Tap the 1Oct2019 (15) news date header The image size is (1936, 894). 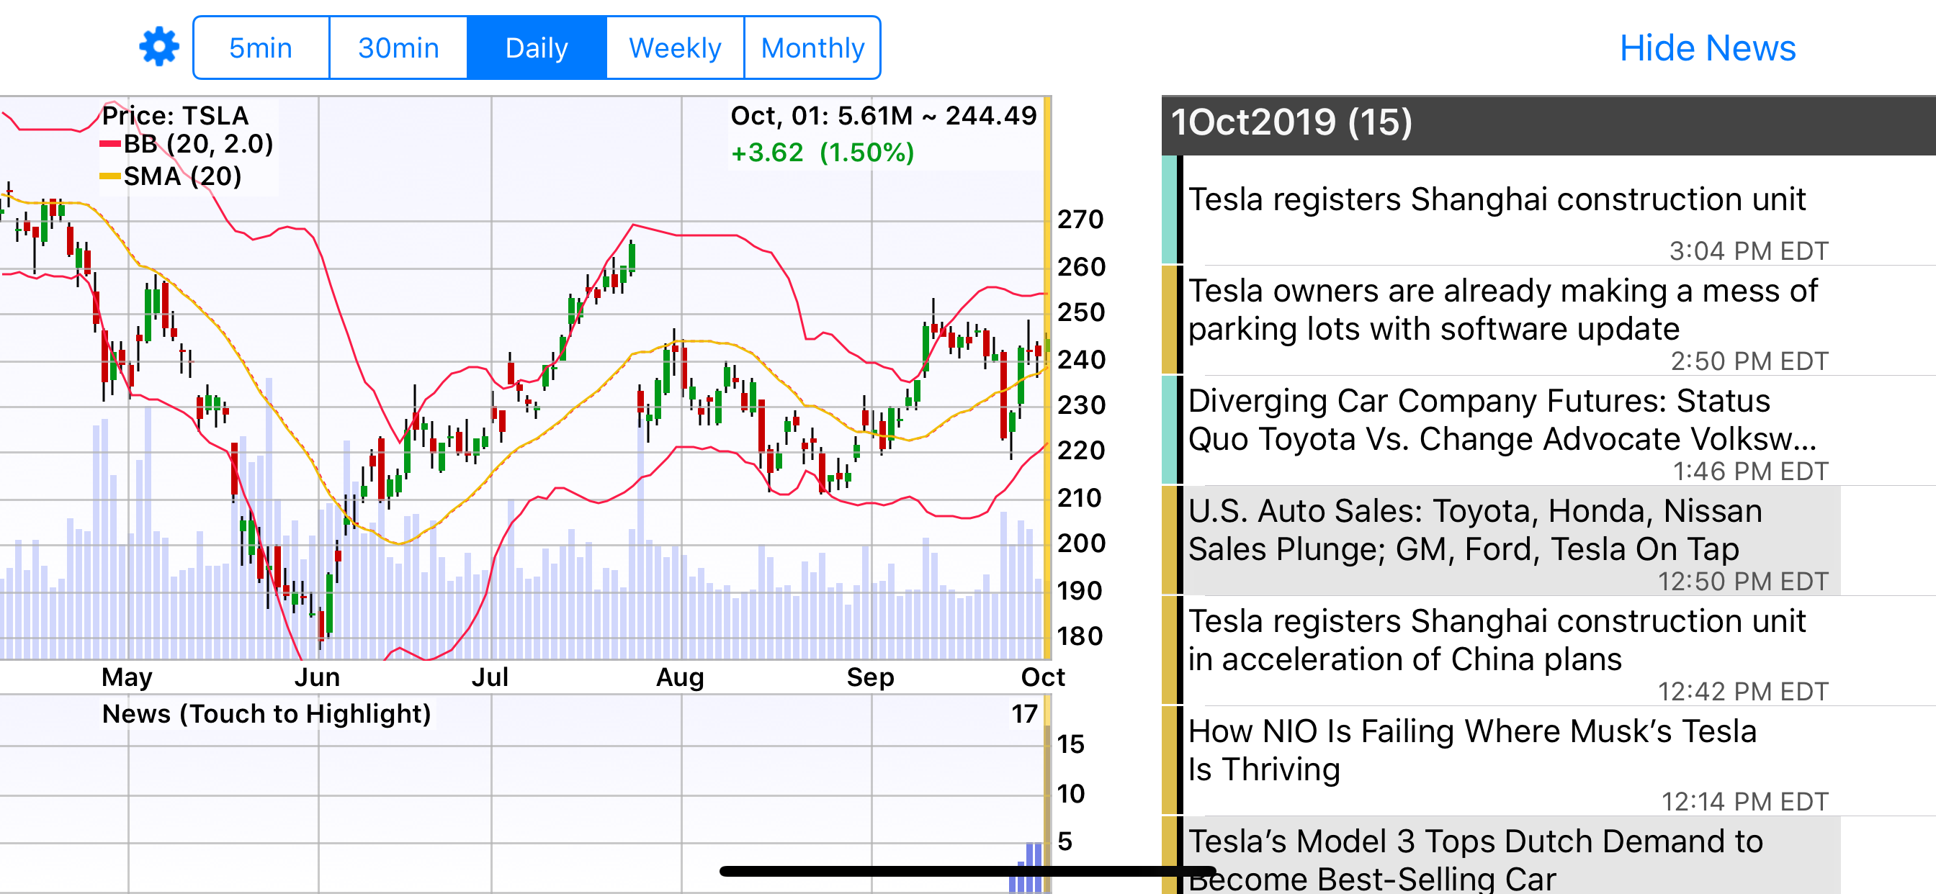point(1291,122)
